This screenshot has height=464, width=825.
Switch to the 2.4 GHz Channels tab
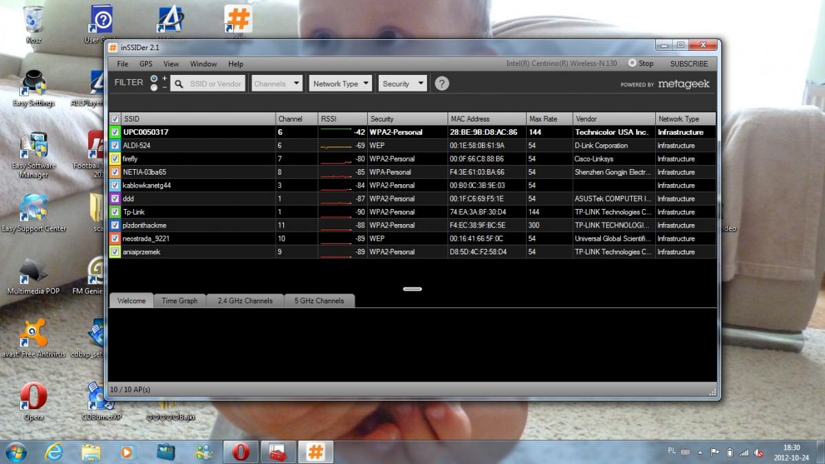(x=245, y=300)
